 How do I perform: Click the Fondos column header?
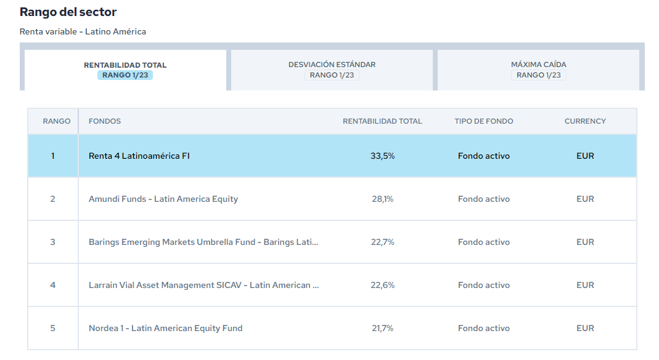pyautogui.click(x=105, y=121)
